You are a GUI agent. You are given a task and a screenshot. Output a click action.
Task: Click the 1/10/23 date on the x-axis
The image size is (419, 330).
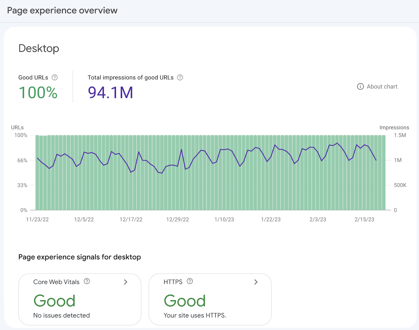point(224,219)
